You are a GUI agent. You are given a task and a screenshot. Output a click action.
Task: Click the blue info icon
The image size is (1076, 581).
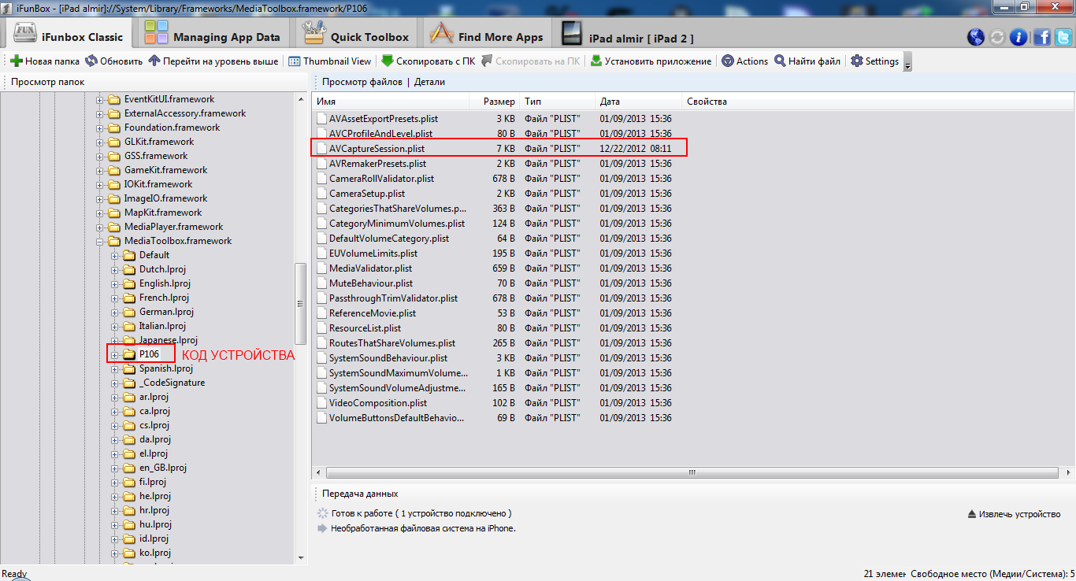(x=1018, y=37)
